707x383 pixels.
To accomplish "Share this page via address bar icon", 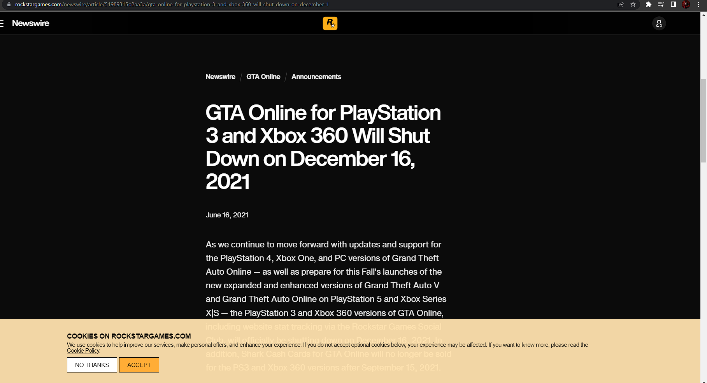I will click(621, 4).
